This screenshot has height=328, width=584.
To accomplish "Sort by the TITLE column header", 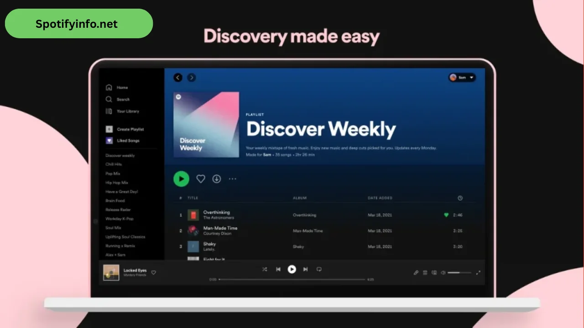I will 193,198.
